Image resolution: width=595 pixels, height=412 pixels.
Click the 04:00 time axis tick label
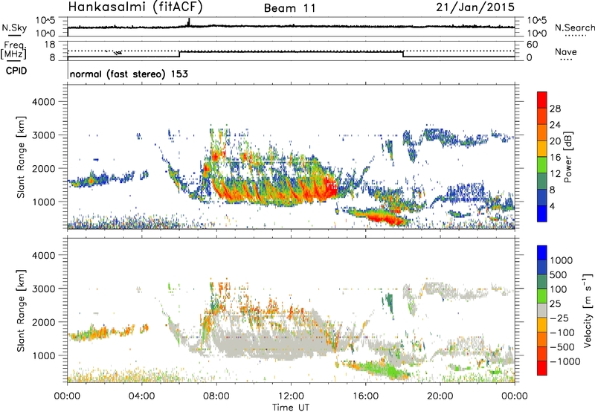(x=142, y=396)
